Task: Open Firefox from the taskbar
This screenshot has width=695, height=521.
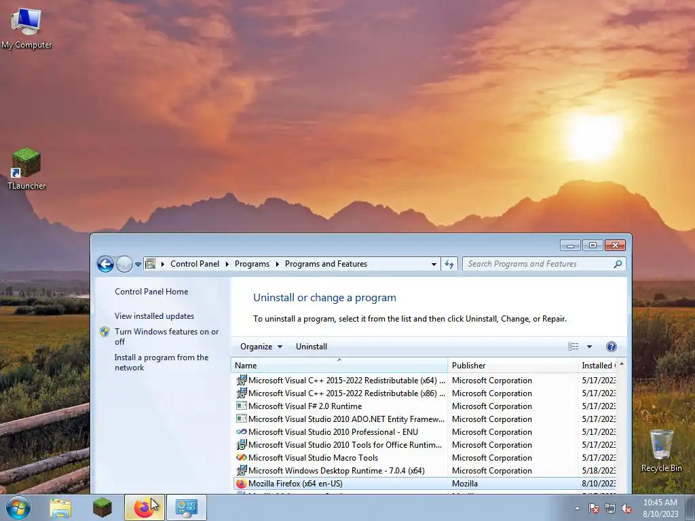Action: pyautogui.click(x=144, y=507)
